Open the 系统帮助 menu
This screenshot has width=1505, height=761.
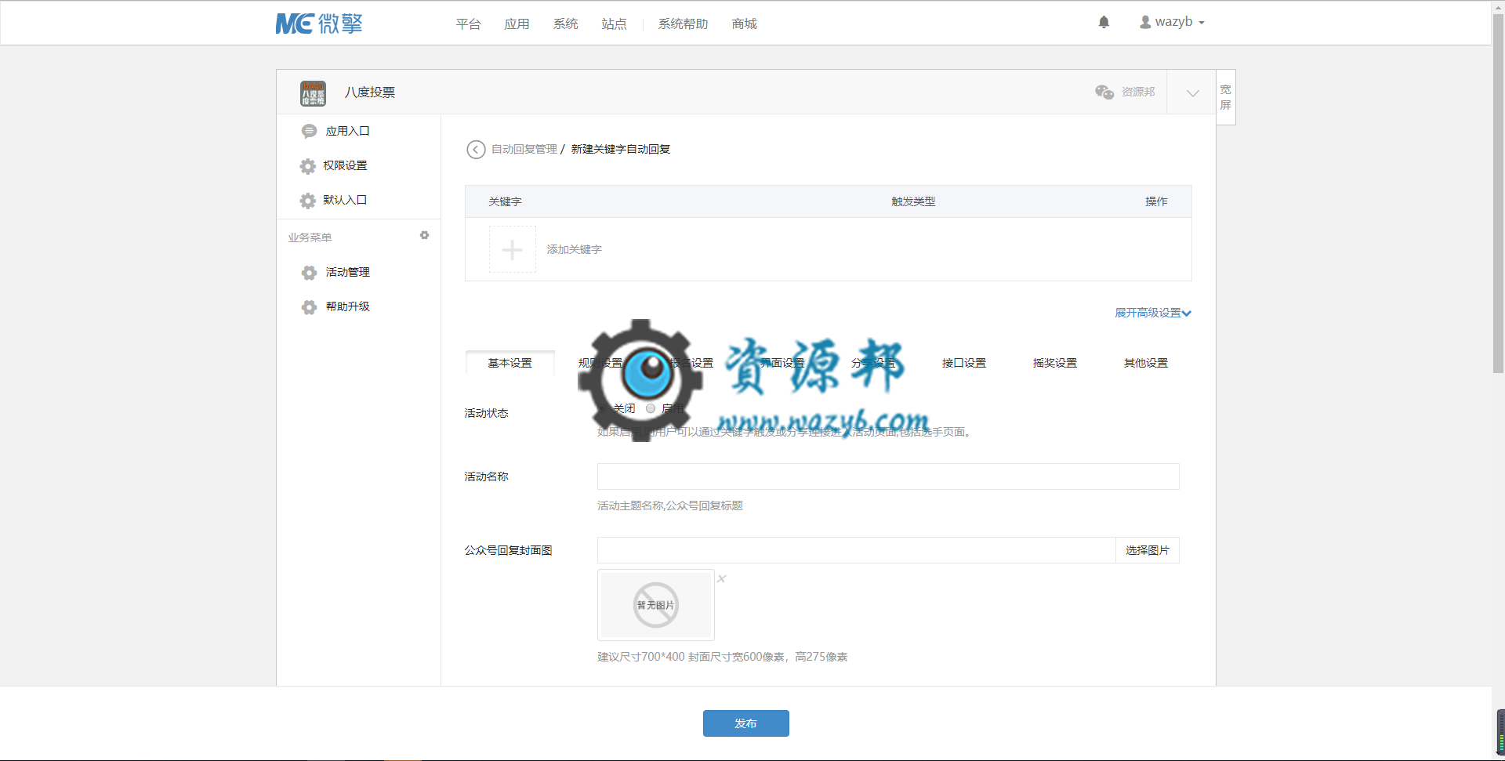point(683,24)
